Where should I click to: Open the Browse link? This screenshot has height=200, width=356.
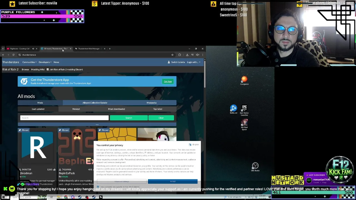25,69
